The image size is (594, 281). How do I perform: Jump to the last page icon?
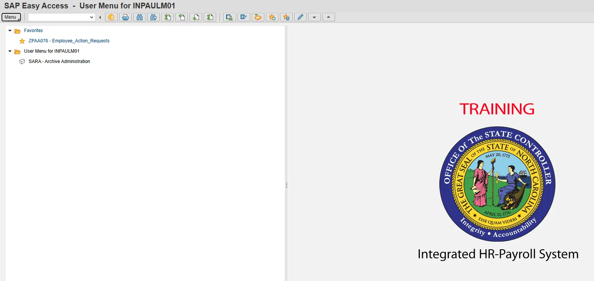coord(210,17)
